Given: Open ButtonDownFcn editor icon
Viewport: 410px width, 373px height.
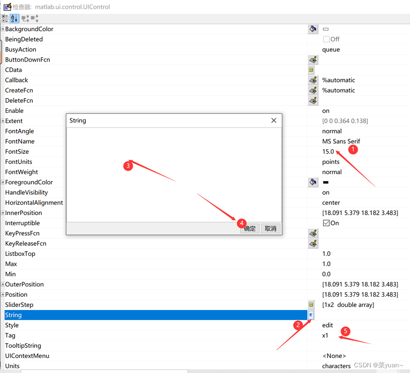Looking at the screenshot, I should tap(313, 60).
